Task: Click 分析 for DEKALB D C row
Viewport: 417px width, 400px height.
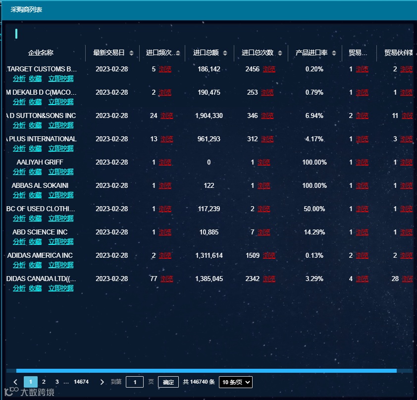Action: [x=19, y=102]
